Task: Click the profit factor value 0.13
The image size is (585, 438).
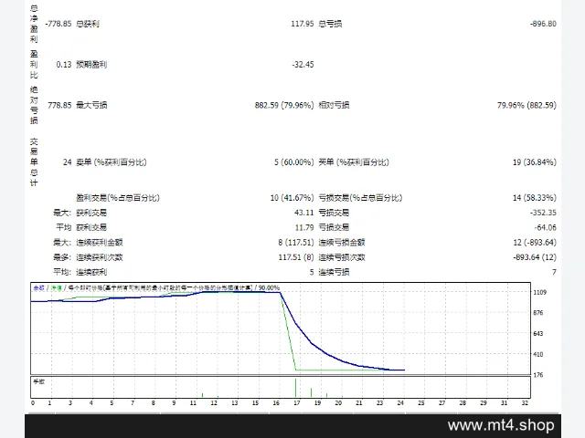Action: pyautogui.click(x=64, y=65)
